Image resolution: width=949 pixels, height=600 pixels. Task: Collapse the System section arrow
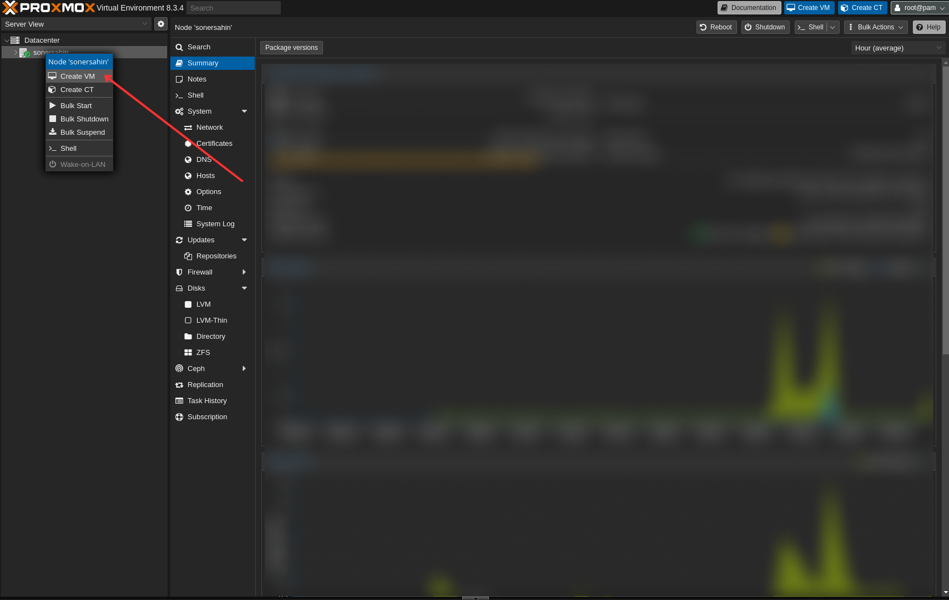pyautogui.click(x=244, y=111)
